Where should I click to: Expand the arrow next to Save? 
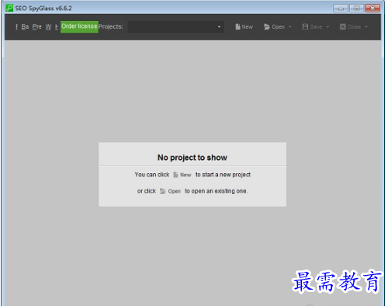327,27
